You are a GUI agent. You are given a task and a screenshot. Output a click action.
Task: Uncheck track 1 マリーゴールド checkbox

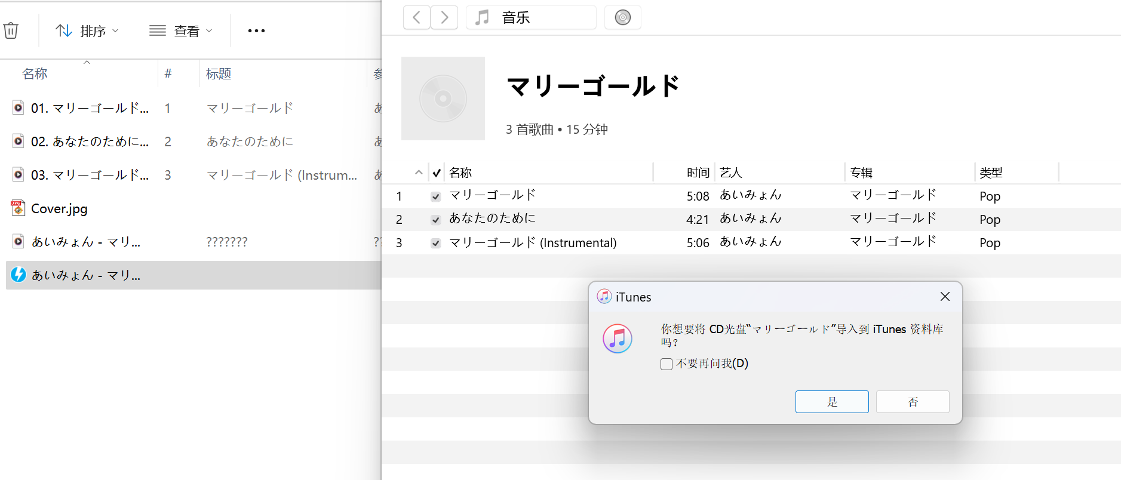coord(436,196)
